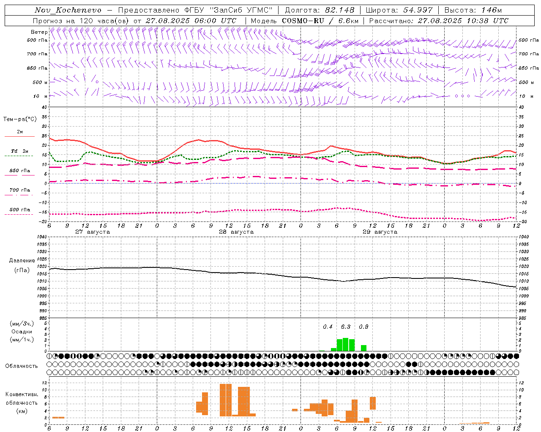Image resolution: width=541 pixels, height=432 pixels.
Task: Click the elevation value 146м
Action: pos(492,10)
